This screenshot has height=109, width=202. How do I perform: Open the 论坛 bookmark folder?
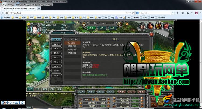pos(23,18)
